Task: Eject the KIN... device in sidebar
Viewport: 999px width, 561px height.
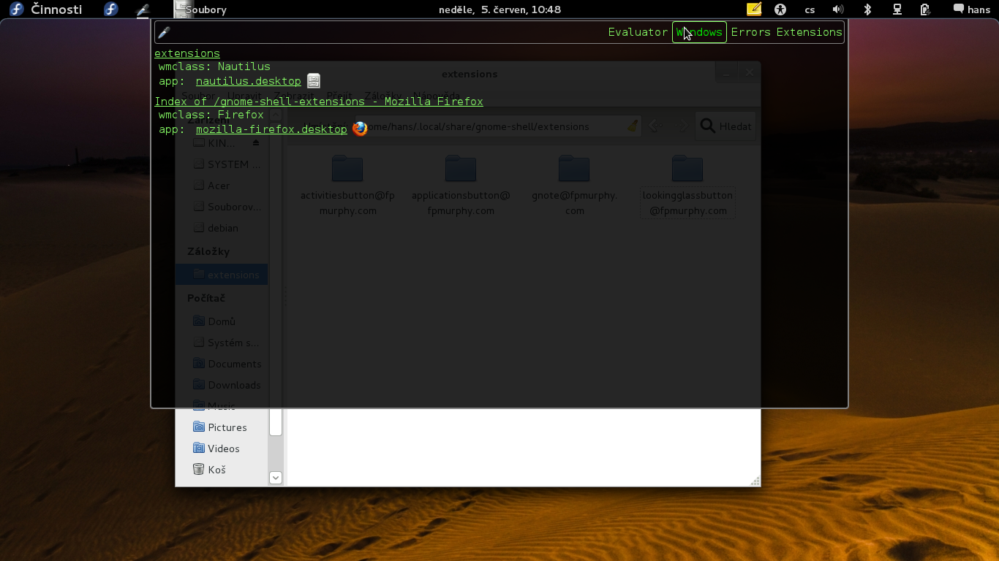Action: pos(256,143)
